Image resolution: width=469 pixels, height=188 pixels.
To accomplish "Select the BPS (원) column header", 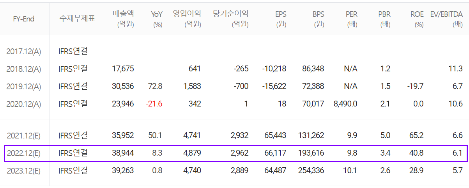I will coord(318,19).
